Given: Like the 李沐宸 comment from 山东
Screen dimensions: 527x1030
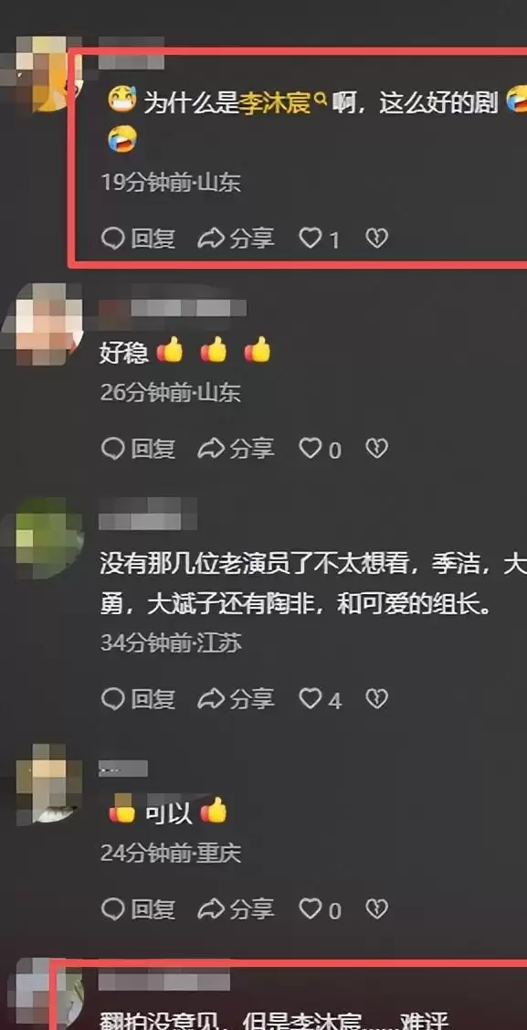Looking at the screenshot, I should [320, 239].
